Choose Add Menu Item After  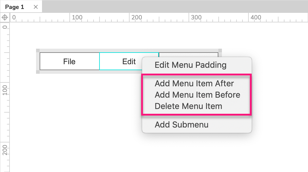[x=194, y=83]
